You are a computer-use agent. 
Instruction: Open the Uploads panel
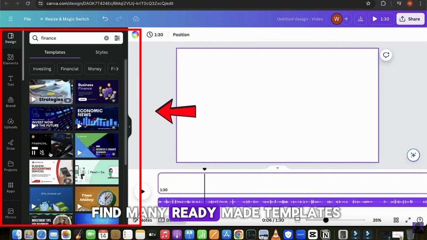click(11, 123)
